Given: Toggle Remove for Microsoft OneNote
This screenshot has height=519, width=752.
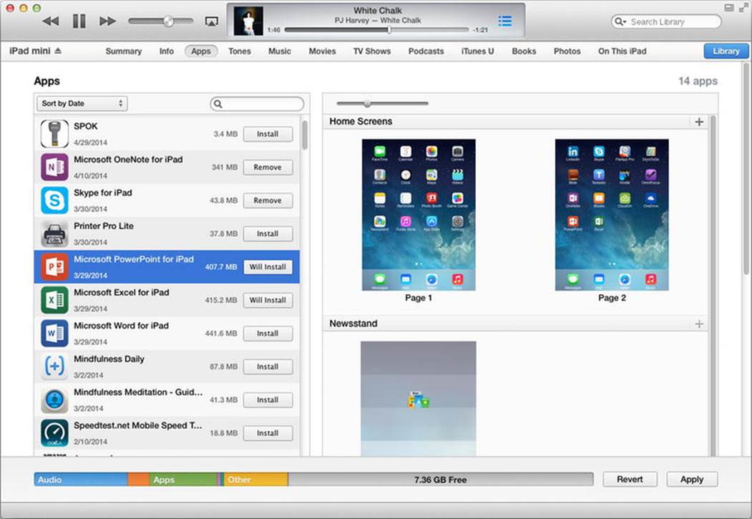Looking at the screenshot, I should (x=268, y=167).
